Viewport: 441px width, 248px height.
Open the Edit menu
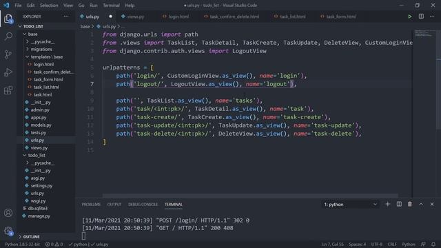[30, 6]
